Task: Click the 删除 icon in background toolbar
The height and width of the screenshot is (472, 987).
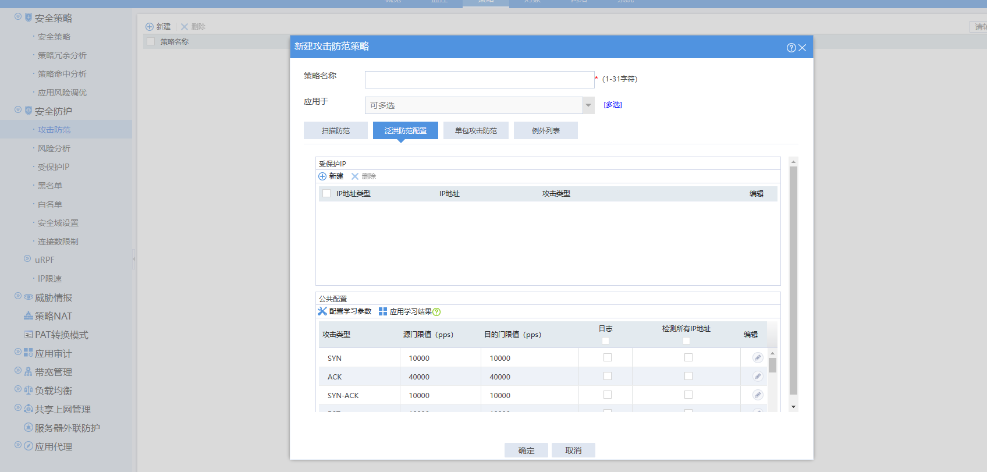Action: (x=184, y=27)
